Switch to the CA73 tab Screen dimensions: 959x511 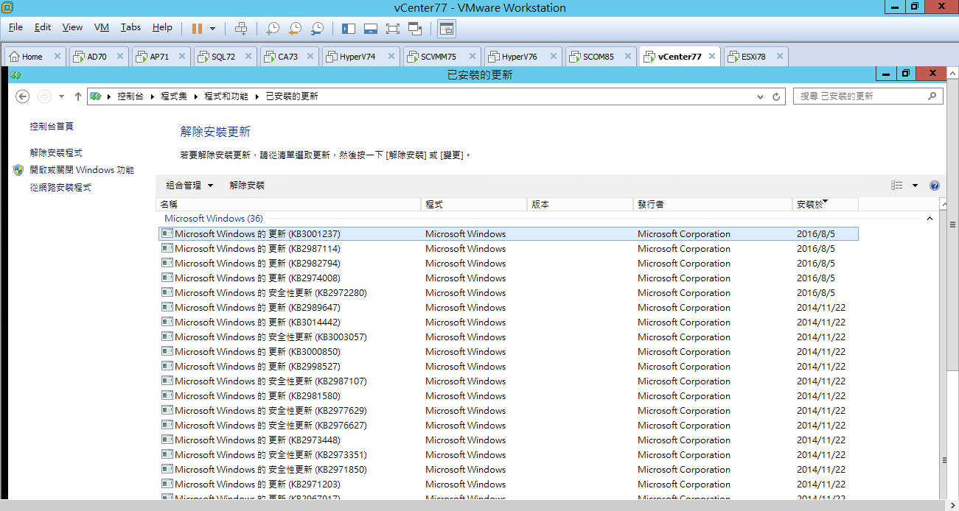pyautogui.click(x=288, y=57)
